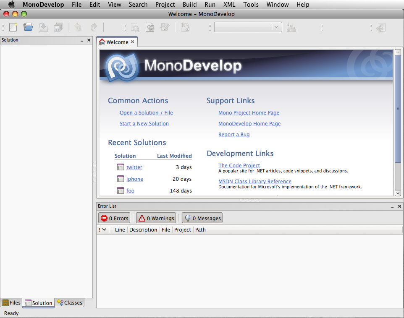Click the Save file toolbar icon
Screen dimensions: 404x318
click(x=43, y=27)
